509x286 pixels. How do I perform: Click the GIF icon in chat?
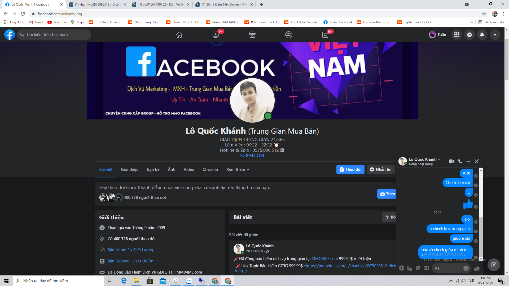[x=426, y=268]
